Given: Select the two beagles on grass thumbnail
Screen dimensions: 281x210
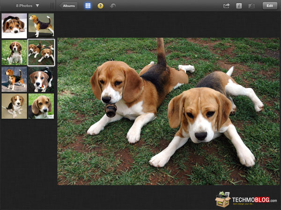Looking at the screenshot, I should [x=41, y=52].
